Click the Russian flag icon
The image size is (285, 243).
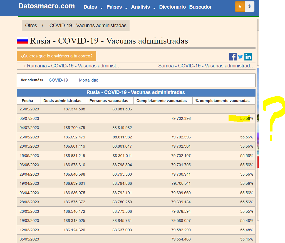(x=22, y=40)
